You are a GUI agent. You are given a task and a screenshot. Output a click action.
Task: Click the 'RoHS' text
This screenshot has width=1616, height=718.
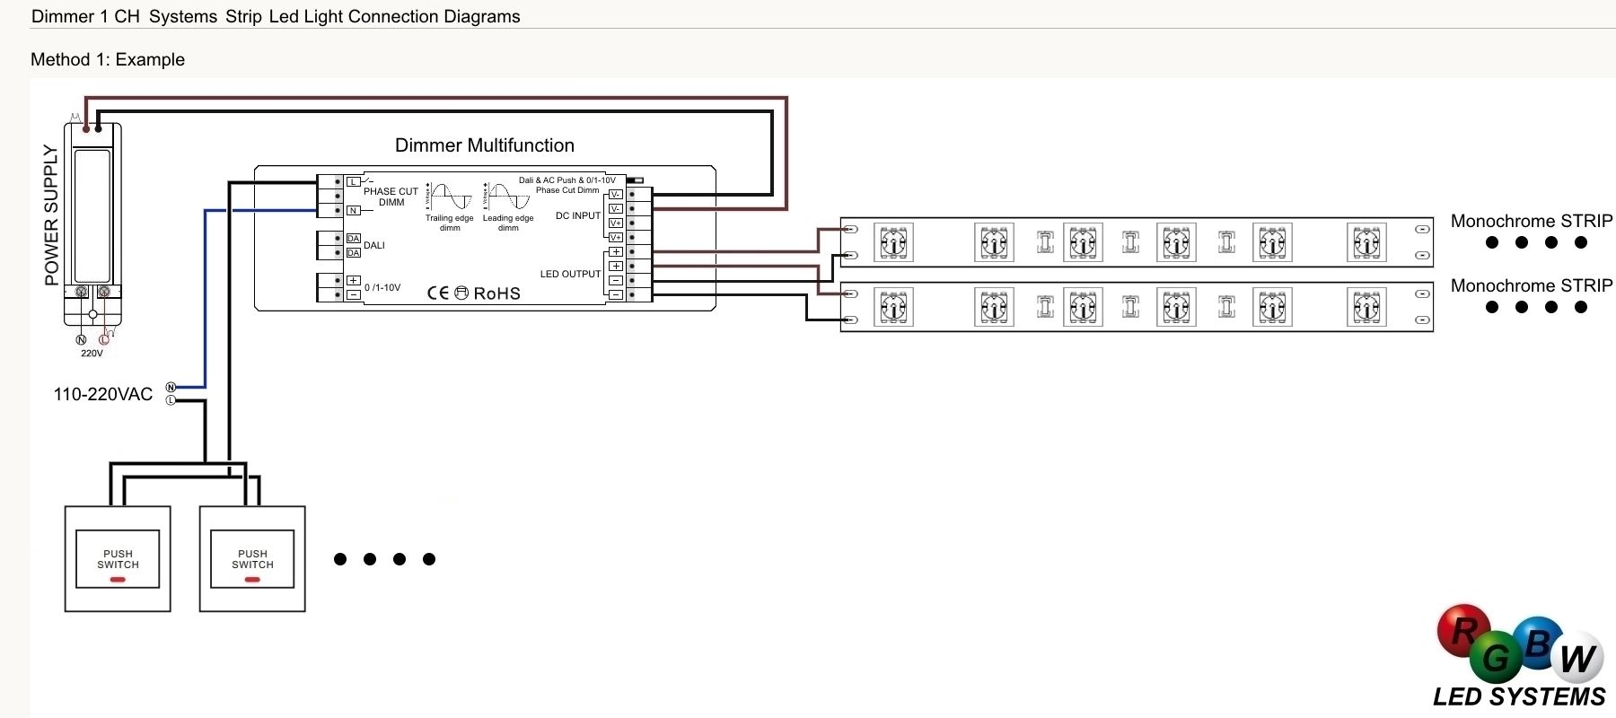pyautogui.click(x=497, y=293)
